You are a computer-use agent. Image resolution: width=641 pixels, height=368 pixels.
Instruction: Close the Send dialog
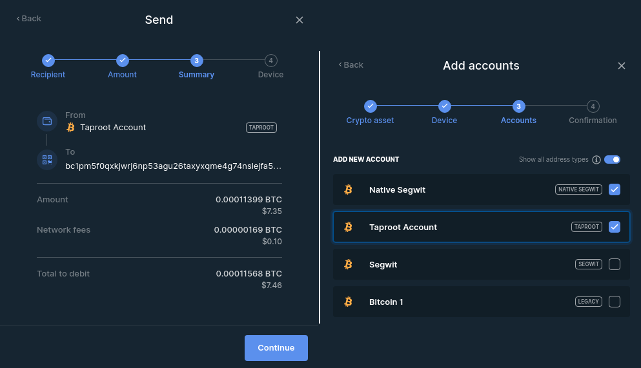pos(300,20)
